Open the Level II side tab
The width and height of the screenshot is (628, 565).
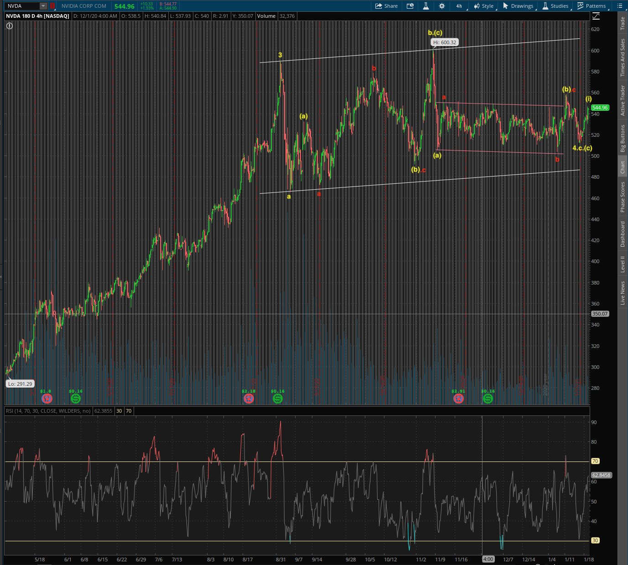pyautogui.click(x=623, y=264)
